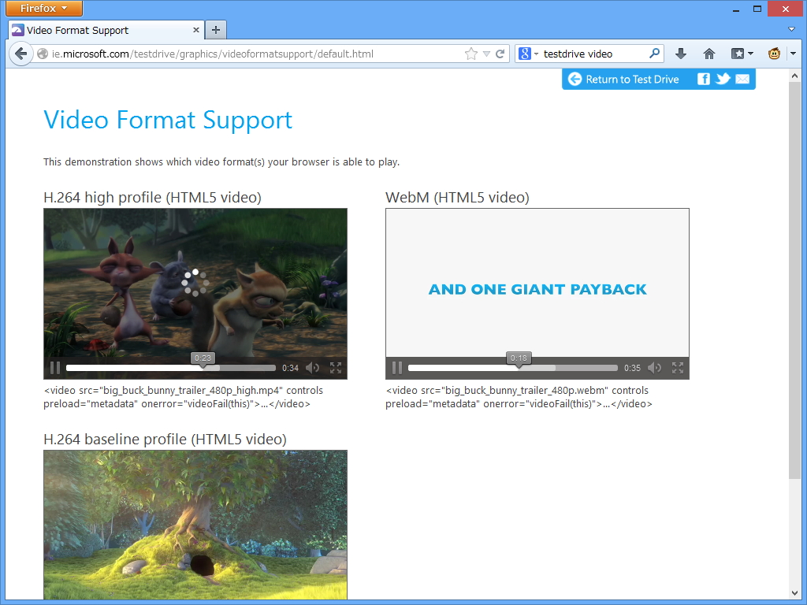Reload the current page
This screenshot has width=807, height=605.
click(x=500, y=54)
